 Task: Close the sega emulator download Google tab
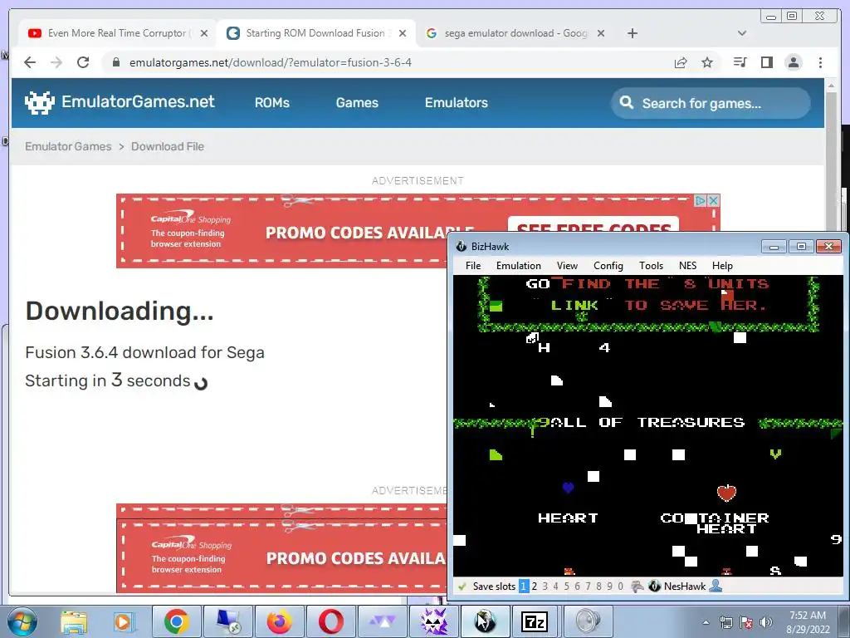[x=601, y=33]
